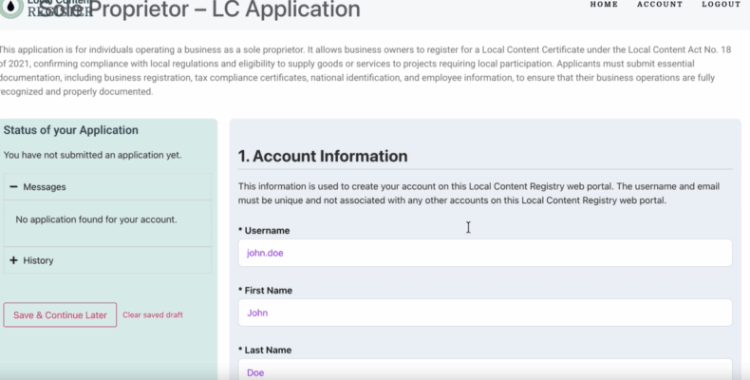Go to the HOME page
This screenshot has width=750, height=380.
pyautogui.click(x=604, y=5)
